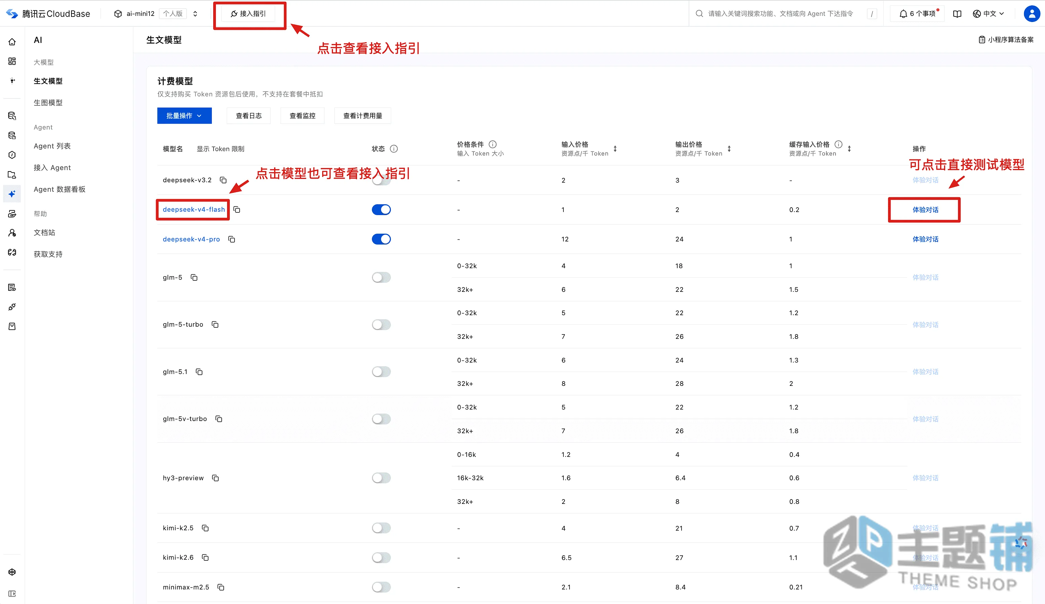
Task: Switch environment via ai-mini12 selector arrows
Action: [195, 14]
